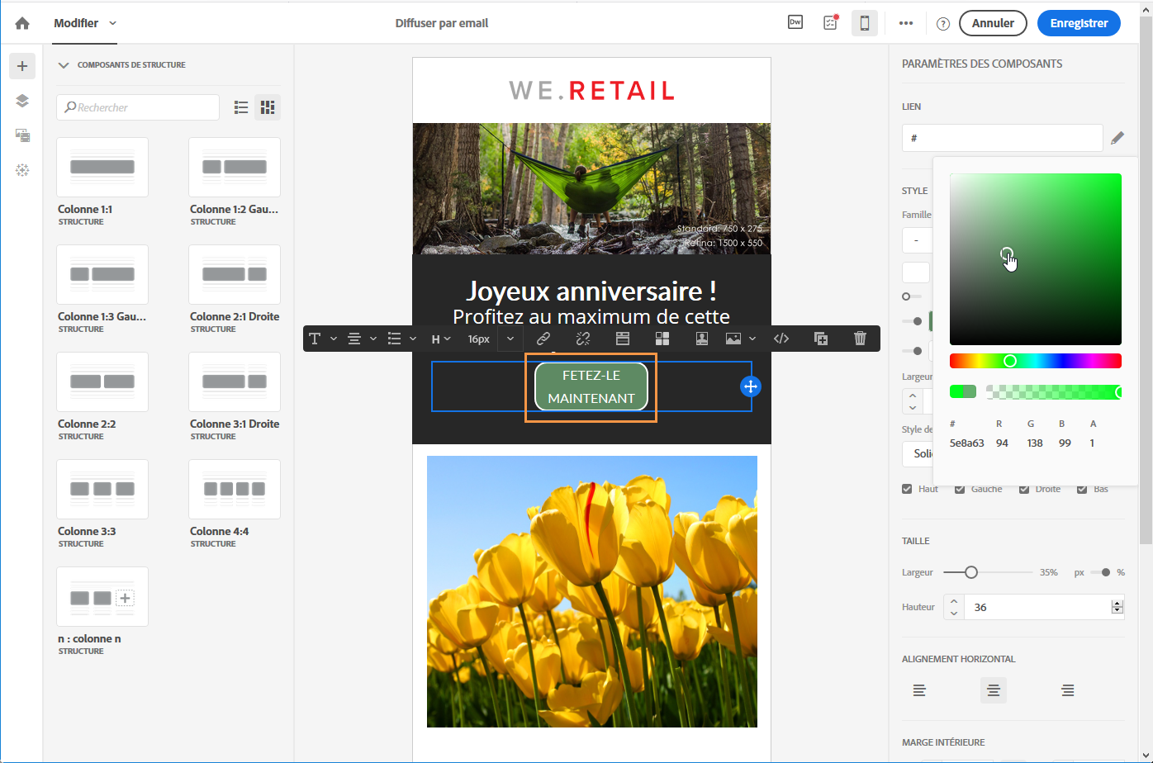Open the image assets sidebar icon
This screenshot has width=1153, height=763.
click(x=22, y=135)
